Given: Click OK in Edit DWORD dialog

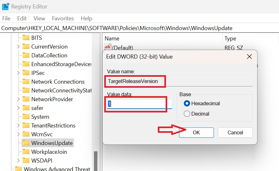Looking at the screenshot, I should click(x=196, y=132).
